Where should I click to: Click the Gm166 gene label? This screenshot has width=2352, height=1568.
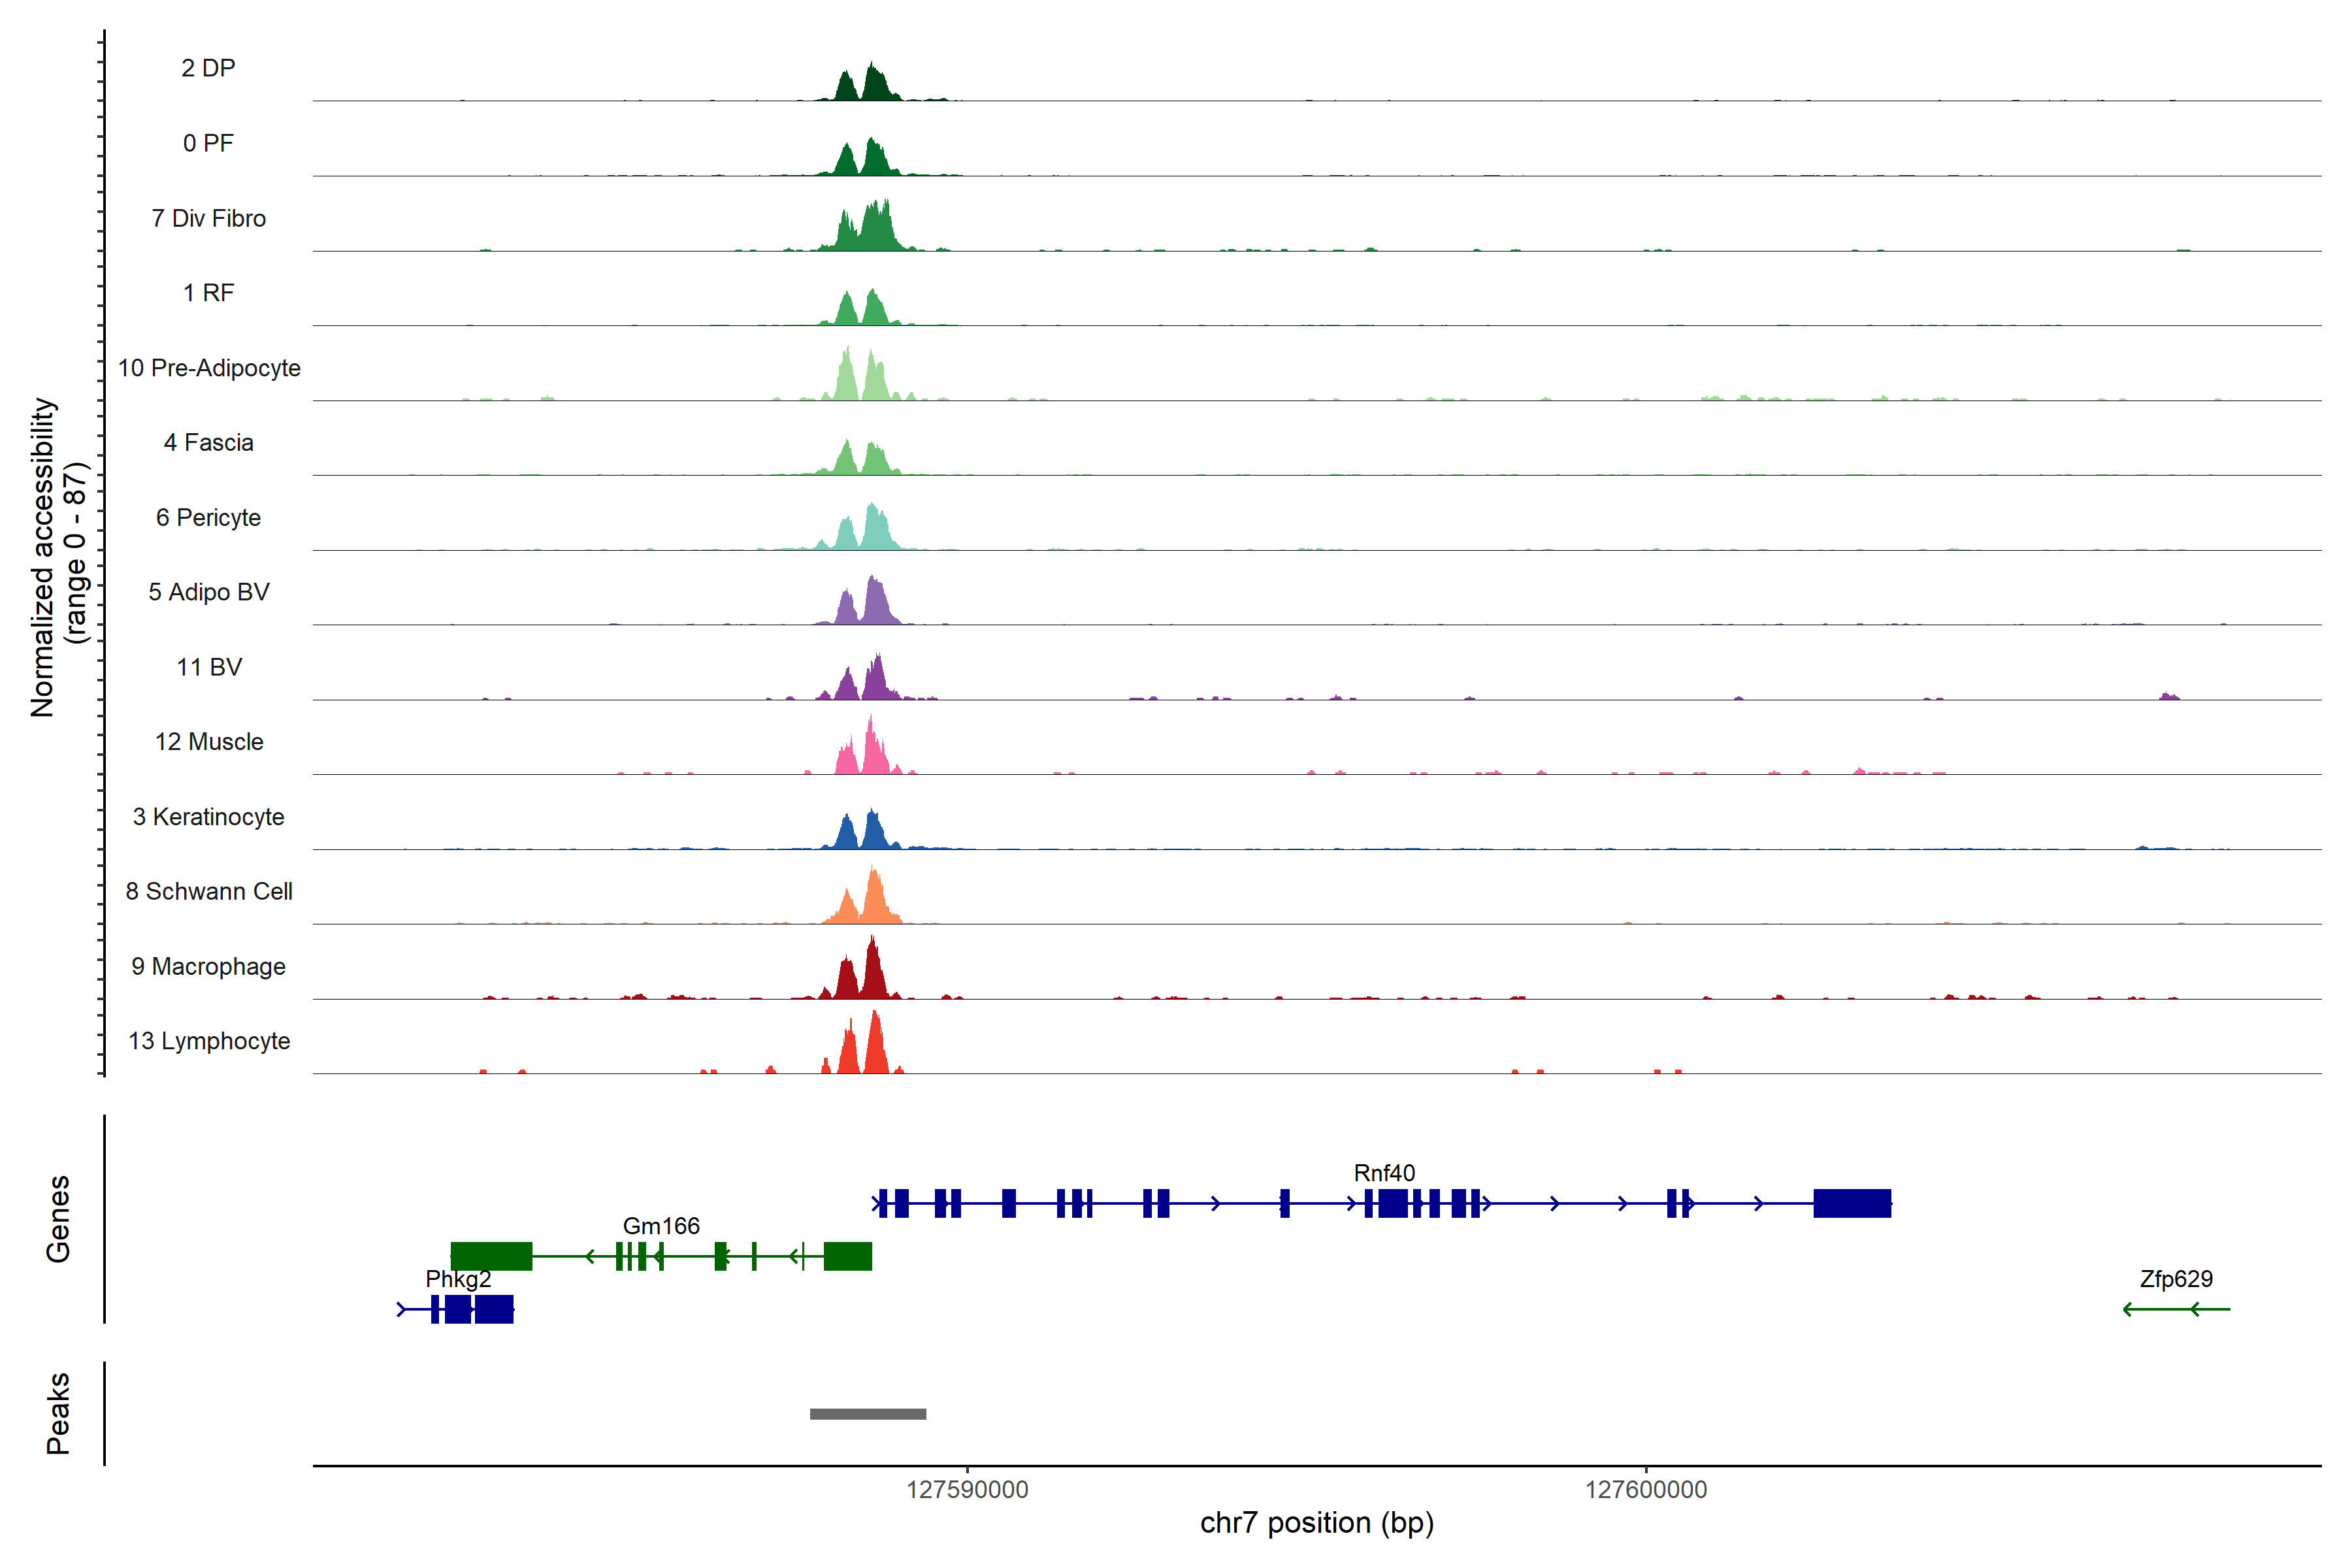click(x=661, y=1225)
